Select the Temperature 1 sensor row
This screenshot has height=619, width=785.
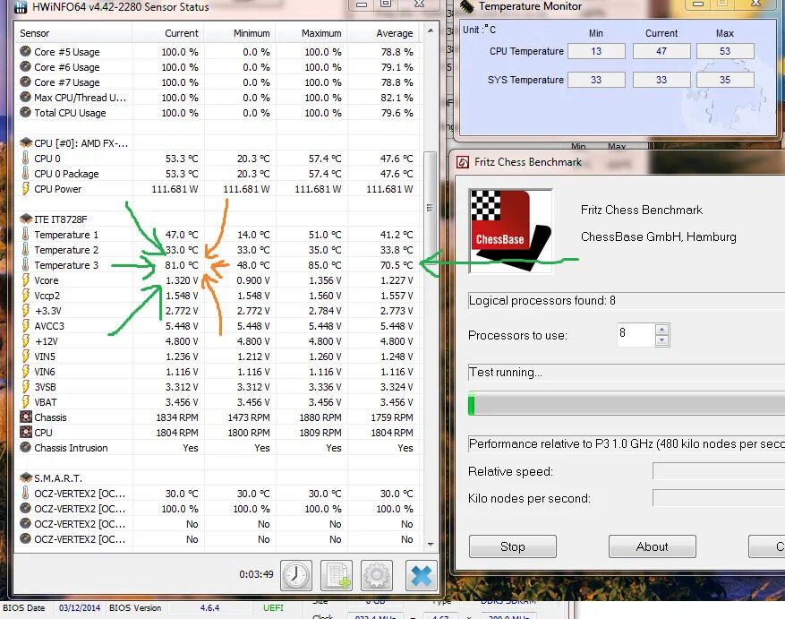(218, 234)
